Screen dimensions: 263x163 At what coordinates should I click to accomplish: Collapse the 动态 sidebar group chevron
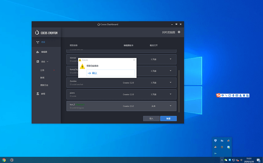[x=48, y=61]
